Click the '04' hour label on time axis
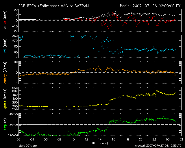 point(32,140)
